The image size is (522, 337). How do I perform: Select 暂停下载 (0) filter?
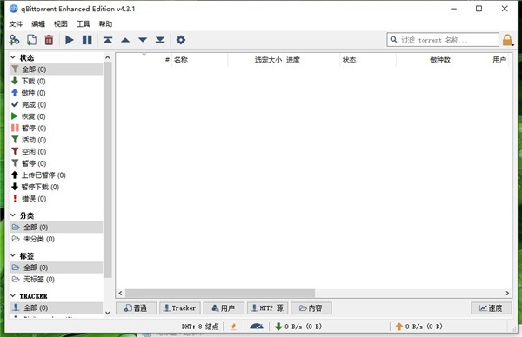[56, 187]
